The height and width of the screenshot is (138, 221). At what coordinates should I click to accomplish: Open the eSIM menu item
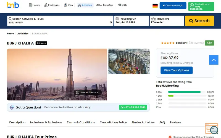coord(122,5)
